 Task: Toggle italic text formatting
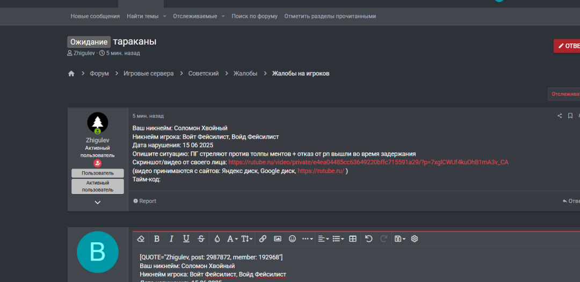click(x=171, y=239)
